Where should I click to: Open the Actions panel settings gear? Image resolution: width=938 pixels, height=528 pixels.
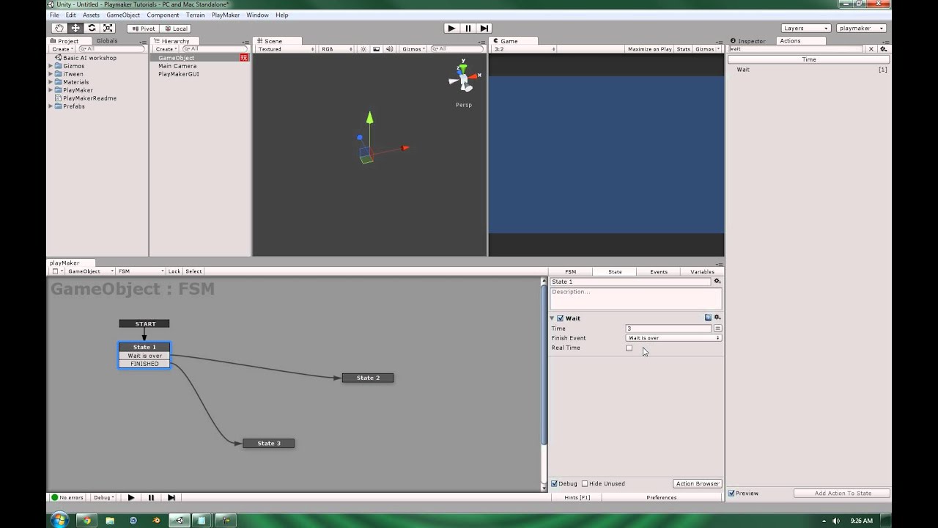pos(883,49)
